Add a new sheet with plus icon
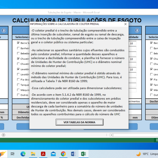The height and width of the screenshot is (158, 158). (x=3, y=135)
